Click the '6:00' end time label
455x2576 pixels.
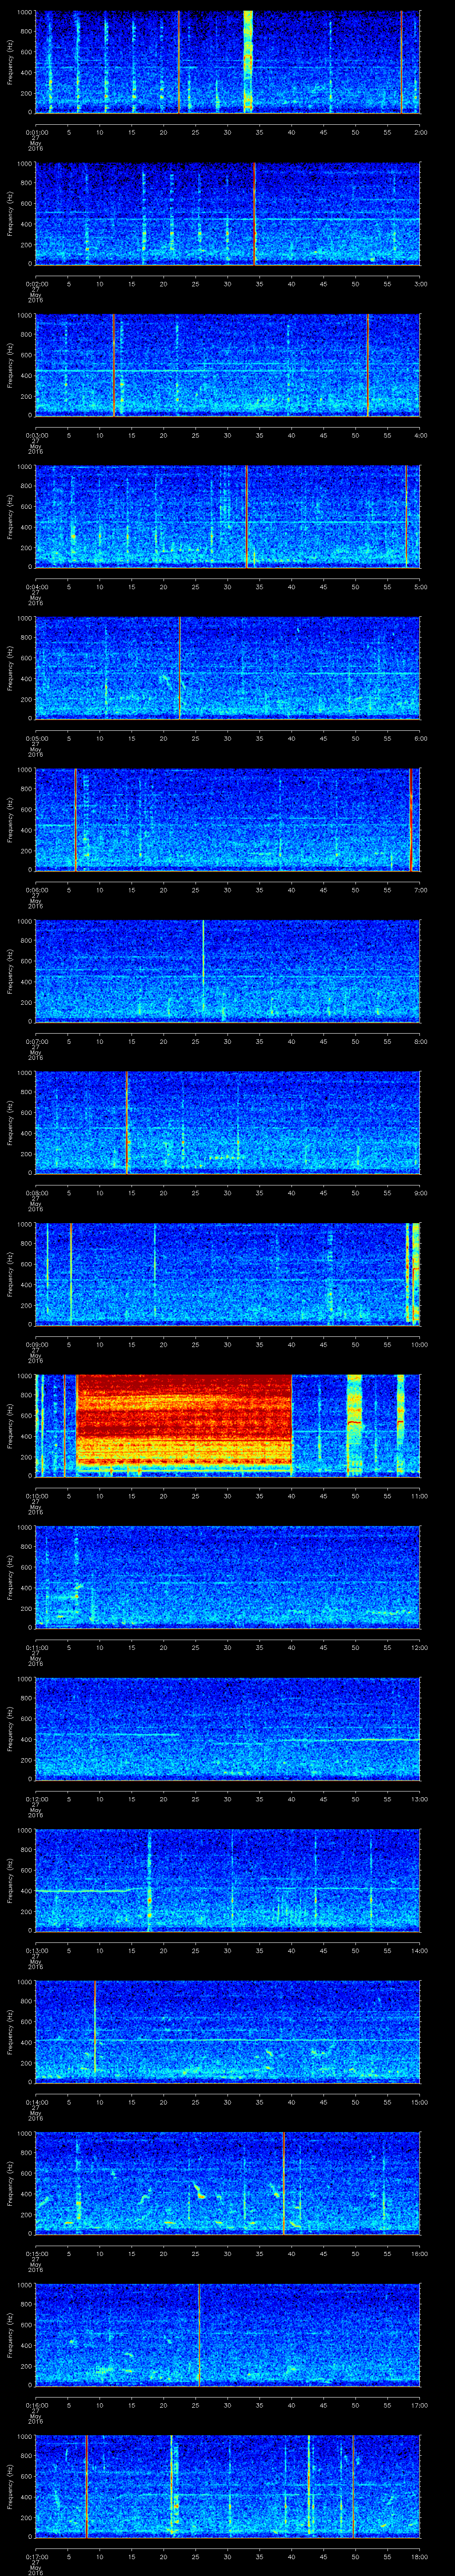420,738
